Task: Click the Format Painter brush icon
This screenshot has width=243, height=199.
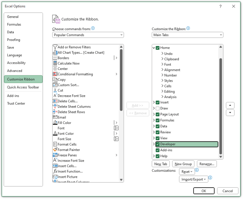Action: tap(55, 150)
